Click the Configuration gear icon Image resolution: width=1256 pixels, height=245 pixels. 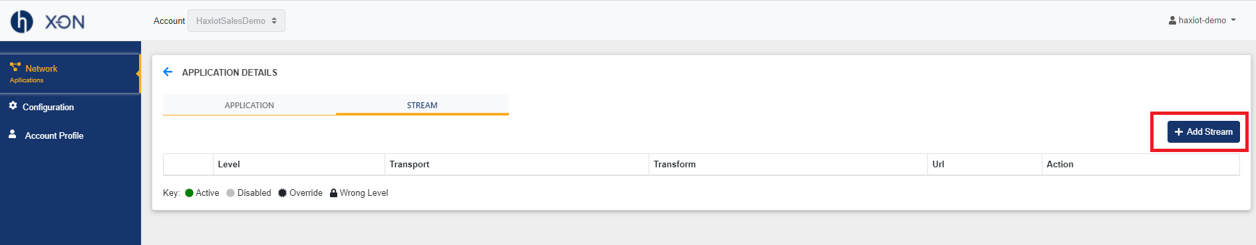13,106
